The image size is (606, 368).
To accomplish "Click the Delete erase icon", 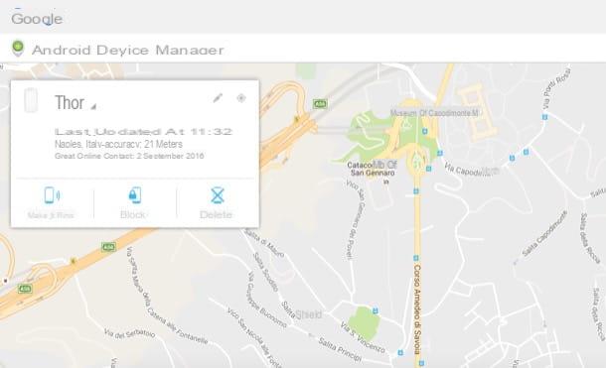I will point(218,195).
